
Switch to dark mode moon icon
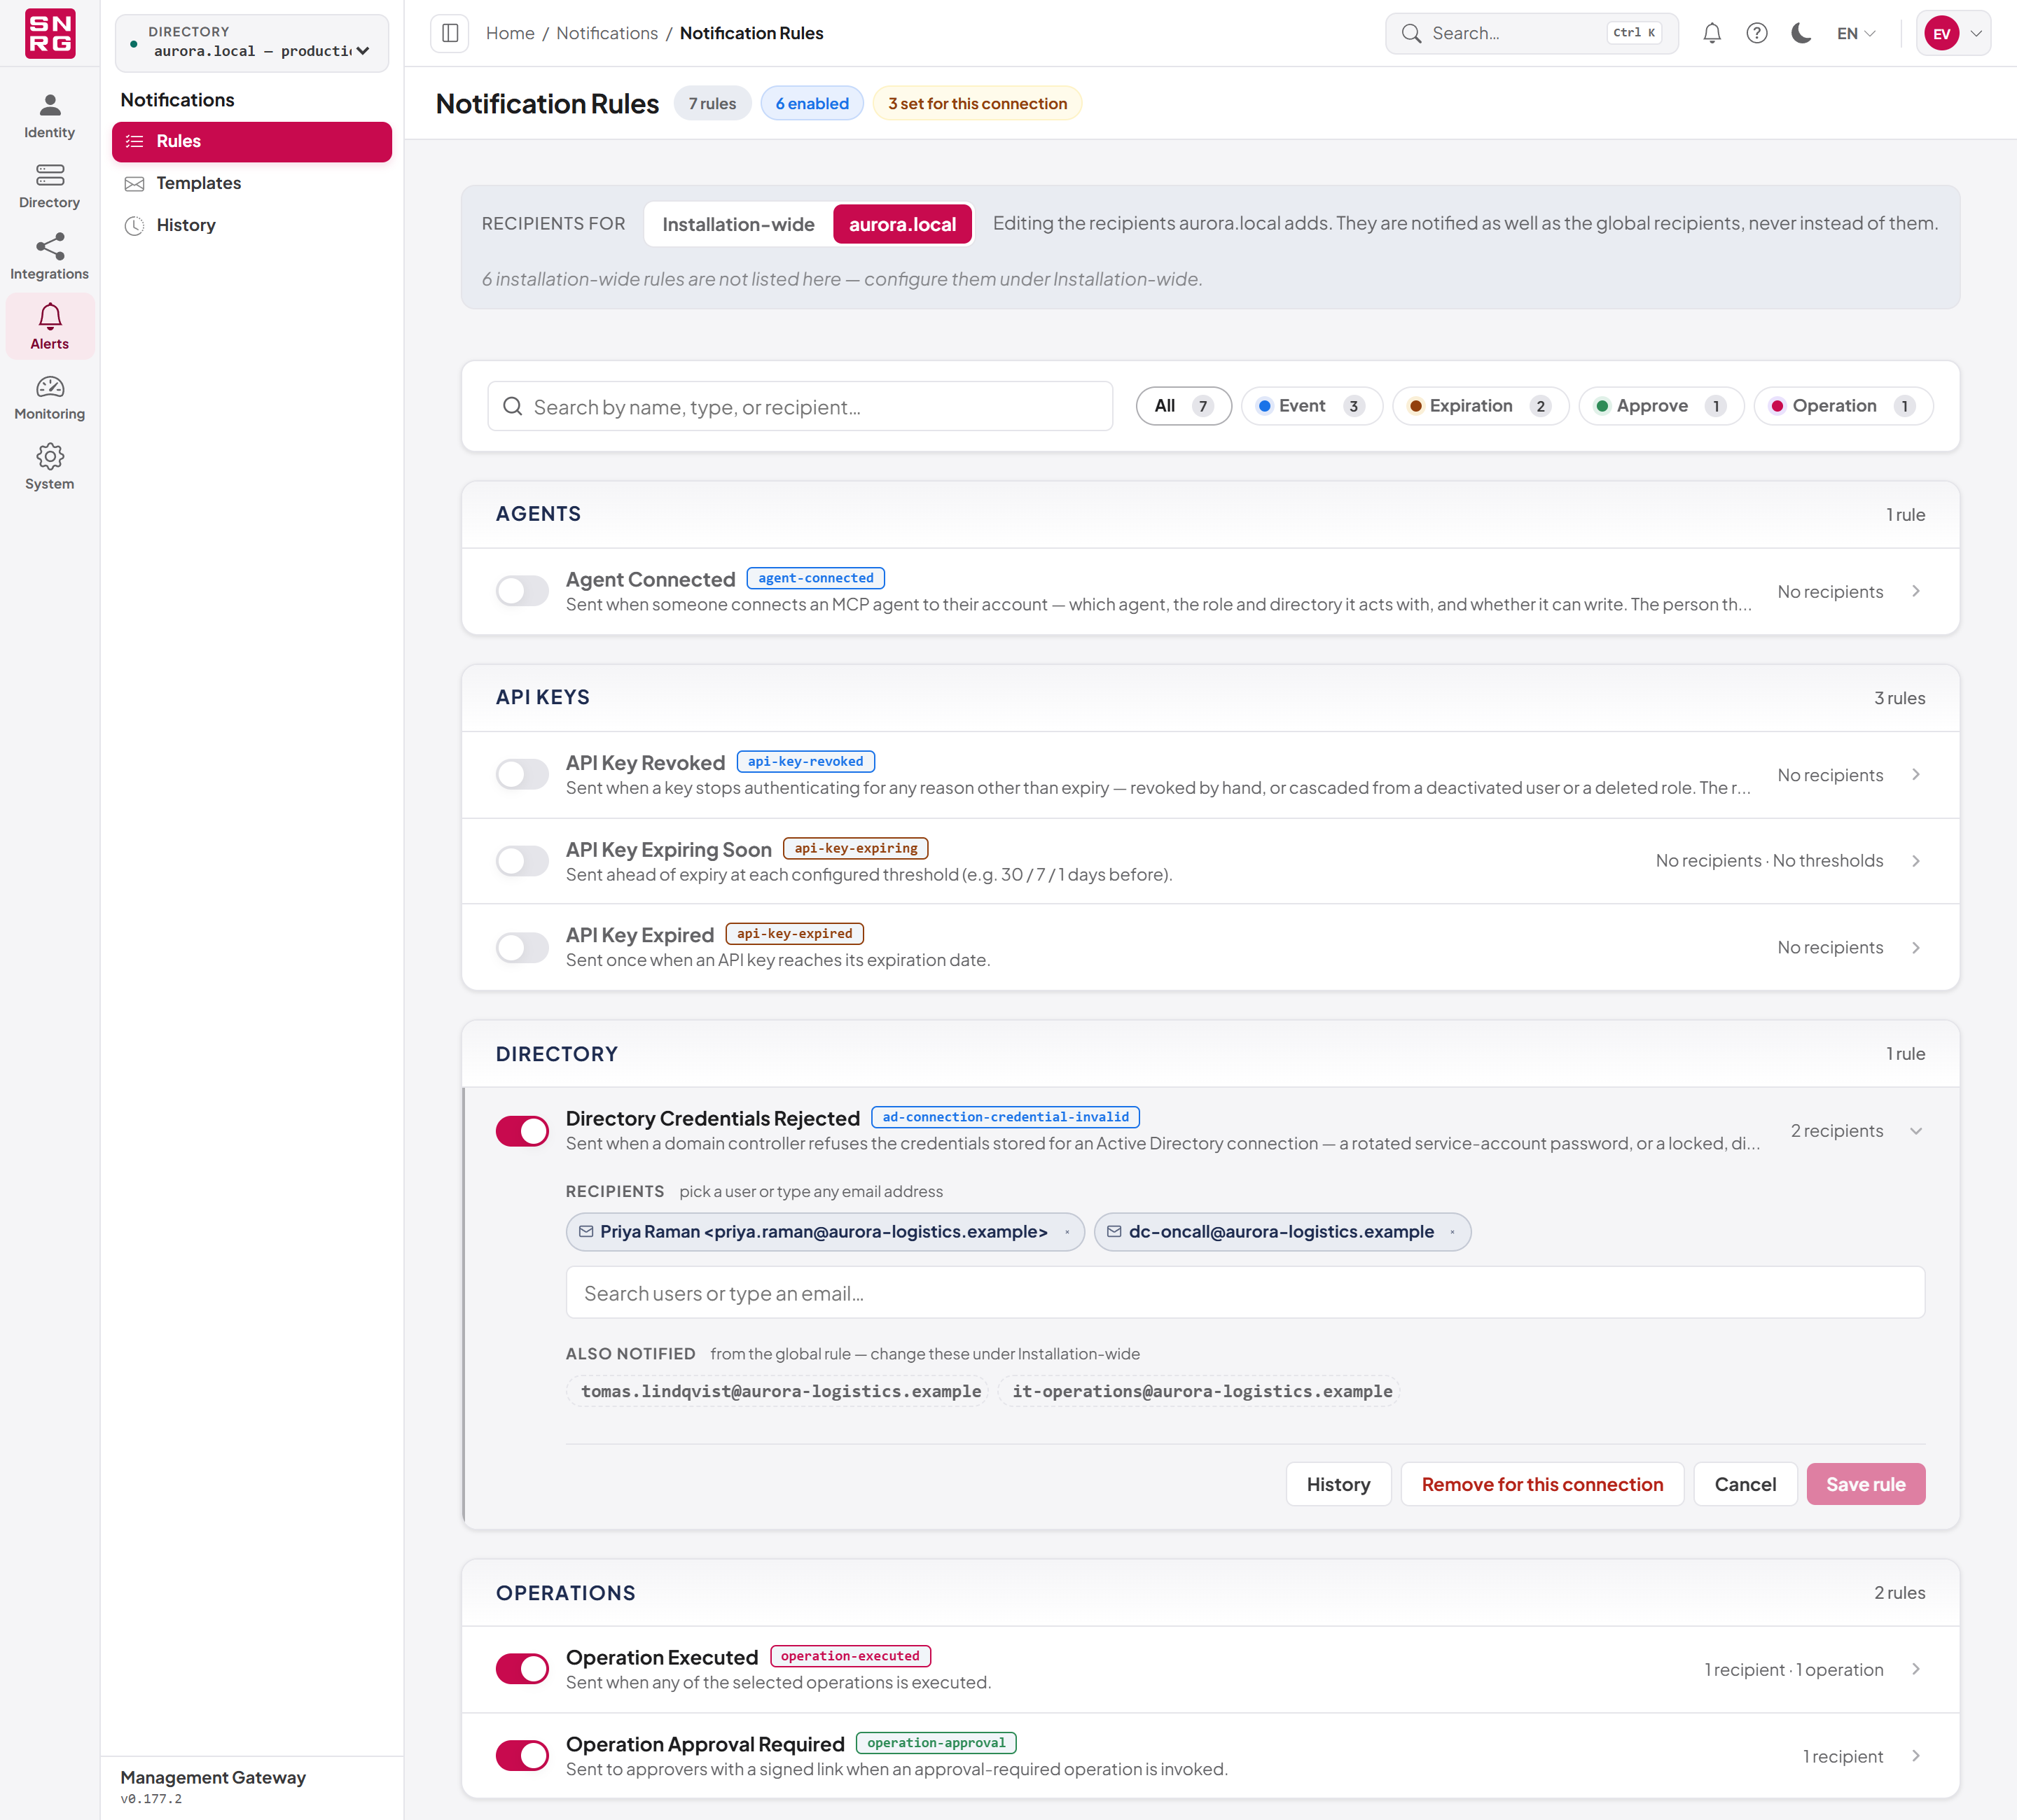point(1801,33)
